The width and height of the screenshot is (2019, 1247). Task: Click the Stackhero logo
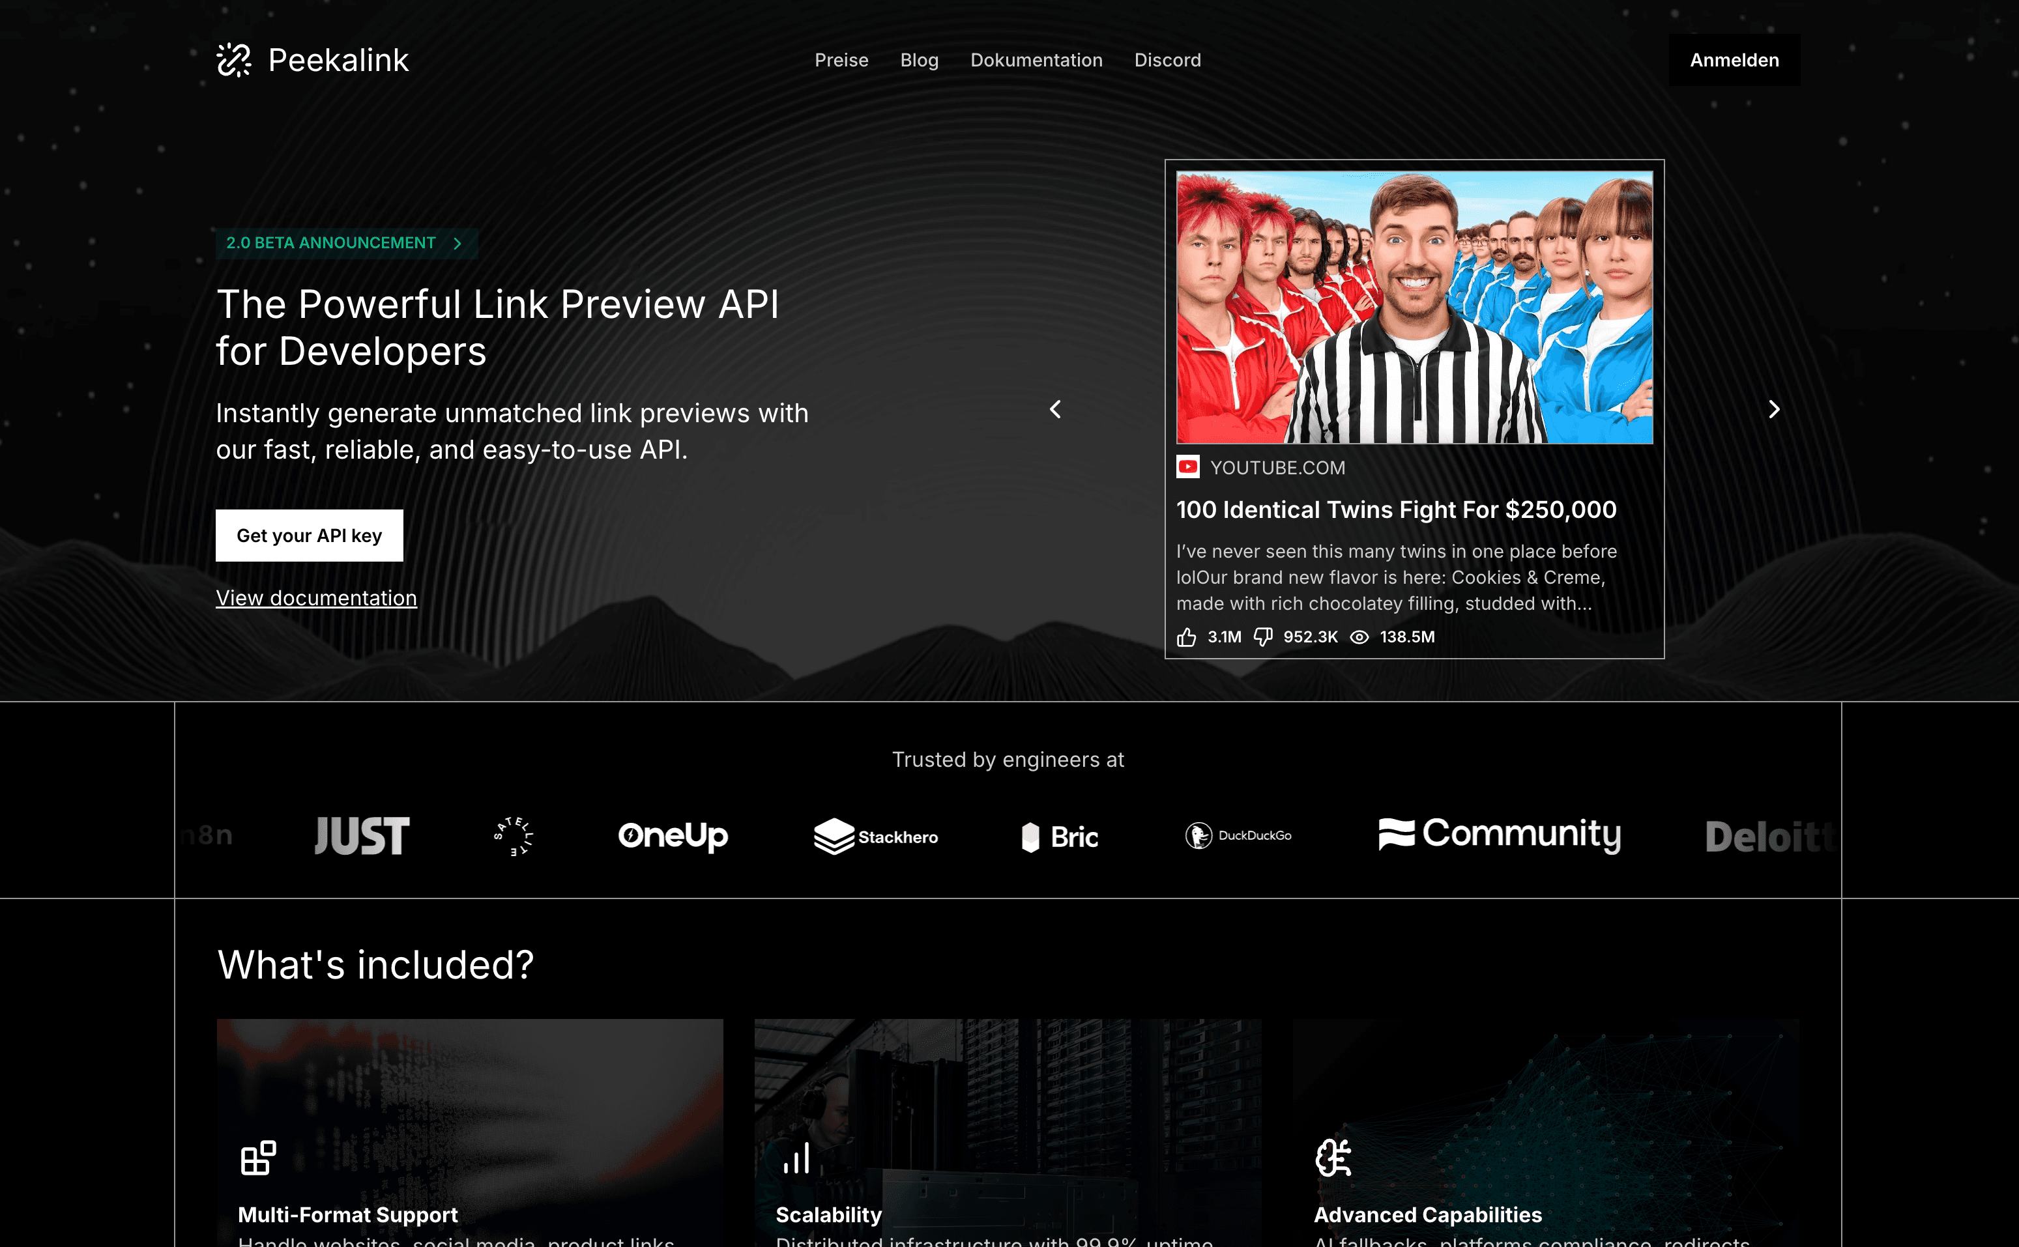(876, 837)
